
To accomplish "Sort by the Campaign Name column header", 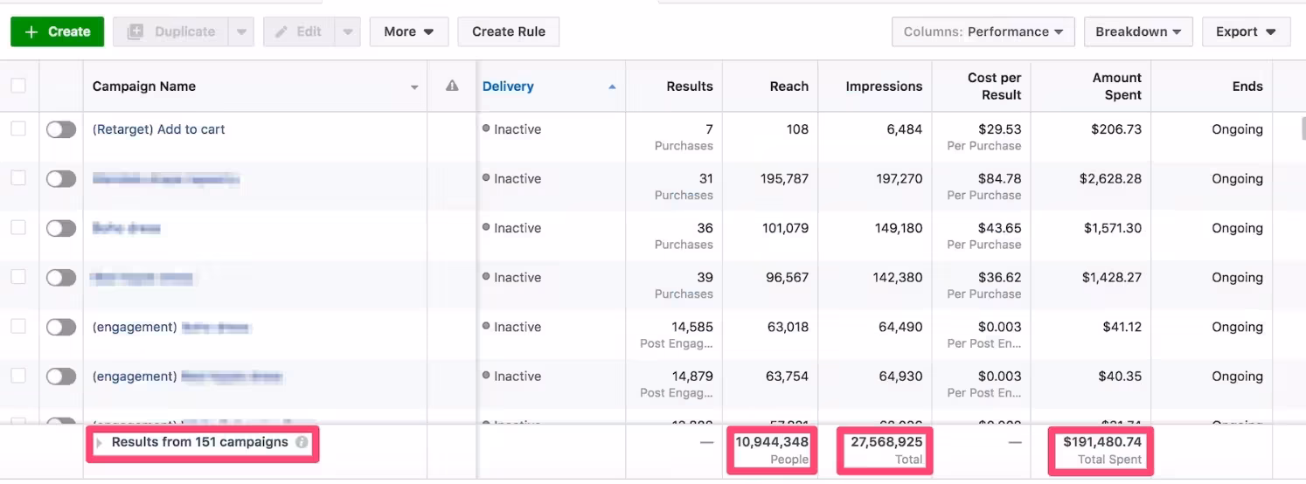I will (144, 86).
